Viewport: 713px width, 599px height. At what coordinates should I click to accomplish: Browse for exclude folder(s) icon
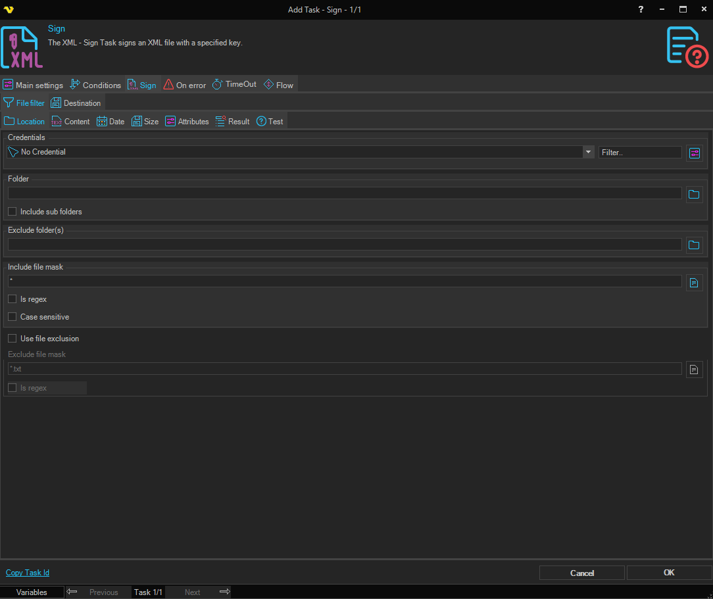click(x=694, y=245)
